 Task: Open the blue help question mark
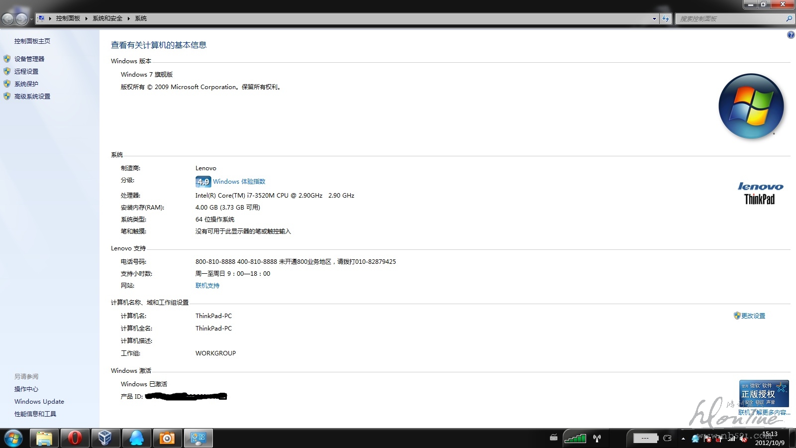[791, 35]
